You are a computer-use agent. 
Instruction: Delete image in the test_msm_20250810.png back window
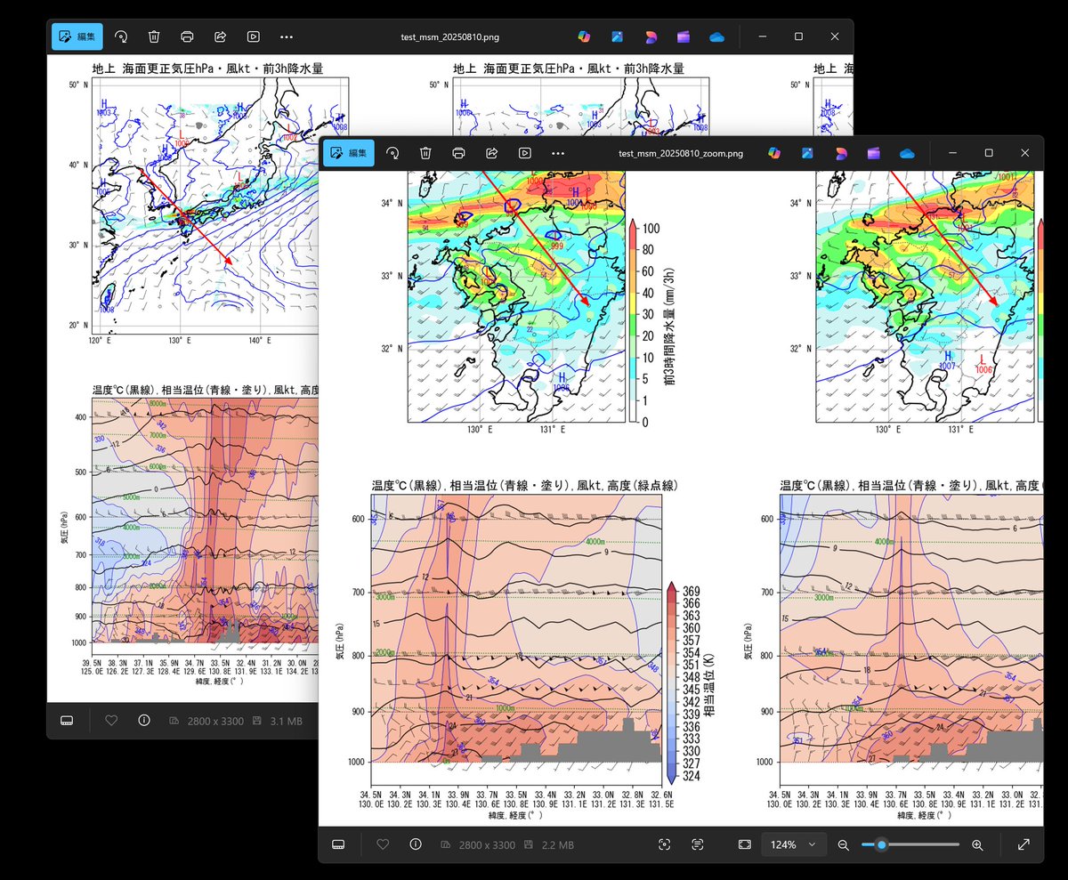click(154, 36)
